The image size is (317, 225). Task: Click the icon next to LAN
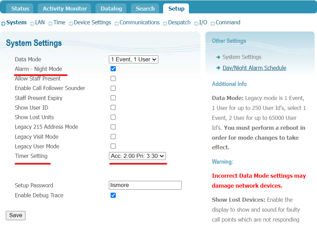point(32,23)
